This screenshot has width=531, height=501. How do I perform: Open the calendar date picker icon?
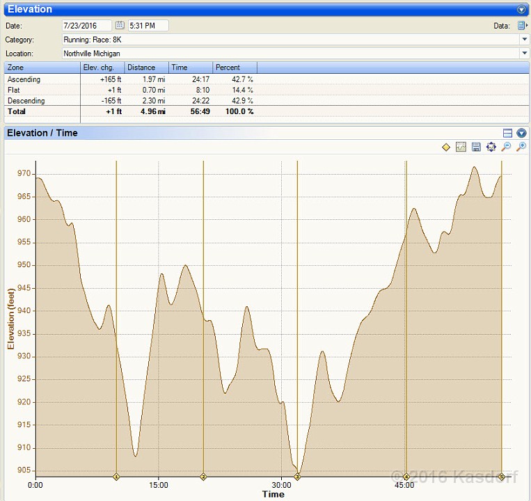(119, 26)
